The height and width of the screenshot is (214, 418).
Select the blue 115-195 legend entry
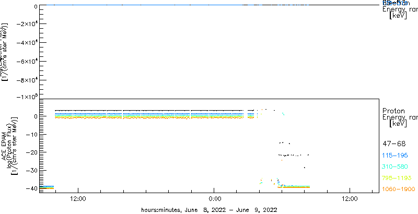395,156
